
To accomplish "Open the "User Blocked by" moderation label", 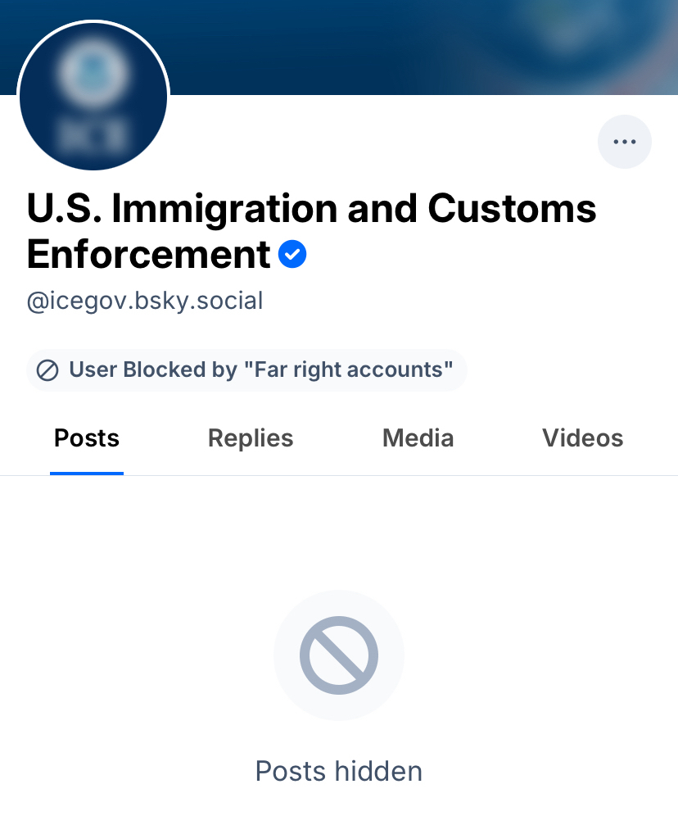I will [x=246, y=370].
